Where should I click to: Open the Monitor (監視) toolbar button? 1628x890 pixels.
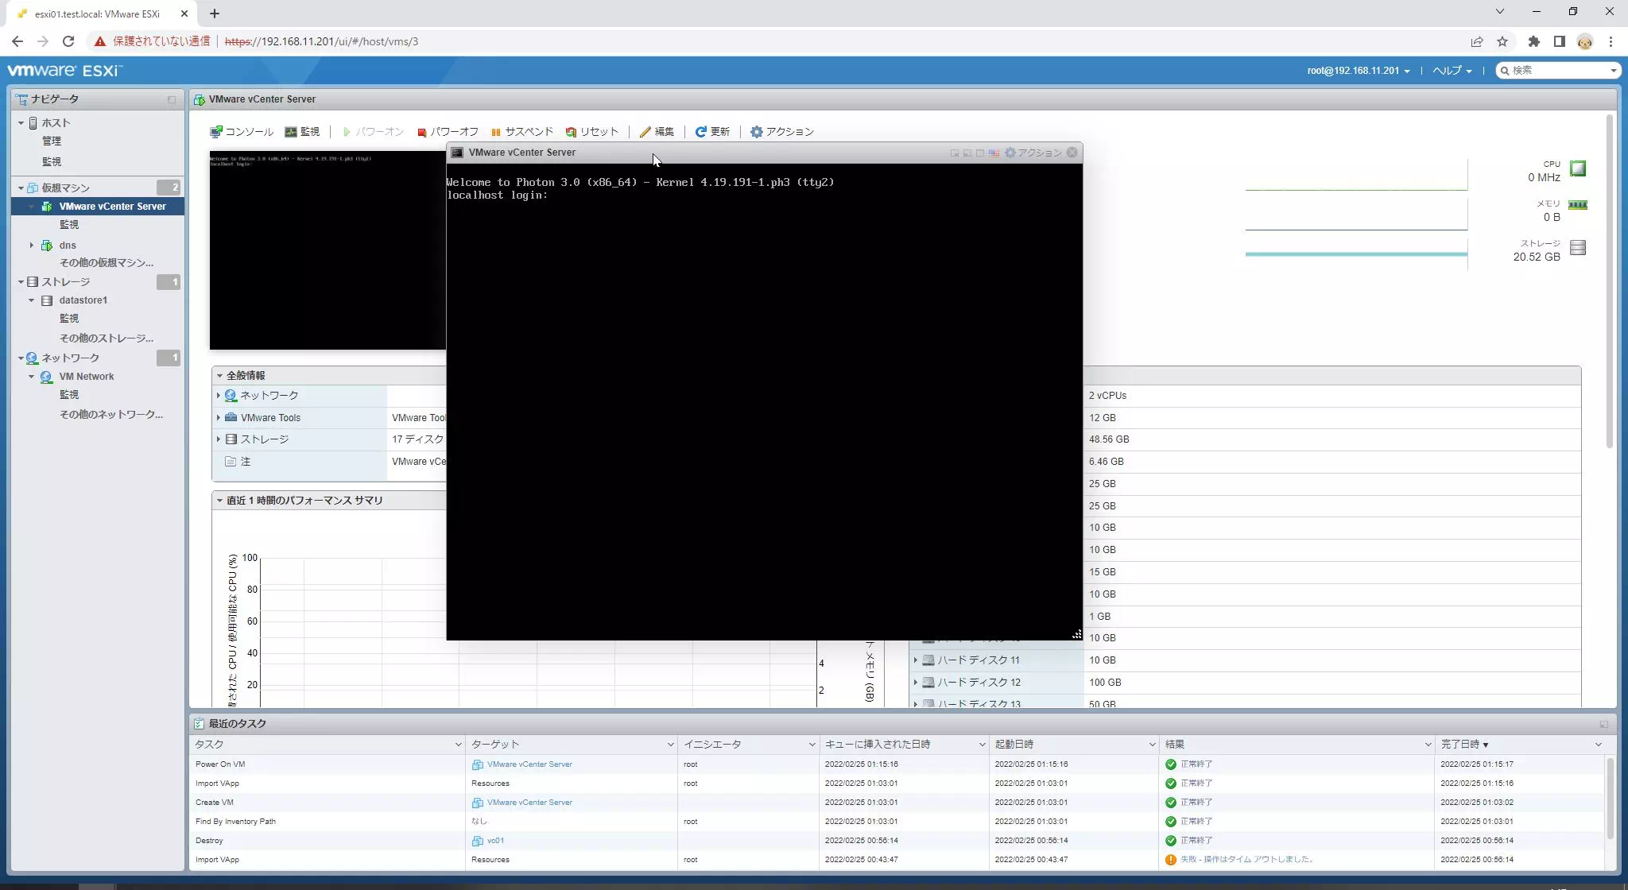[x=302, y=132]
